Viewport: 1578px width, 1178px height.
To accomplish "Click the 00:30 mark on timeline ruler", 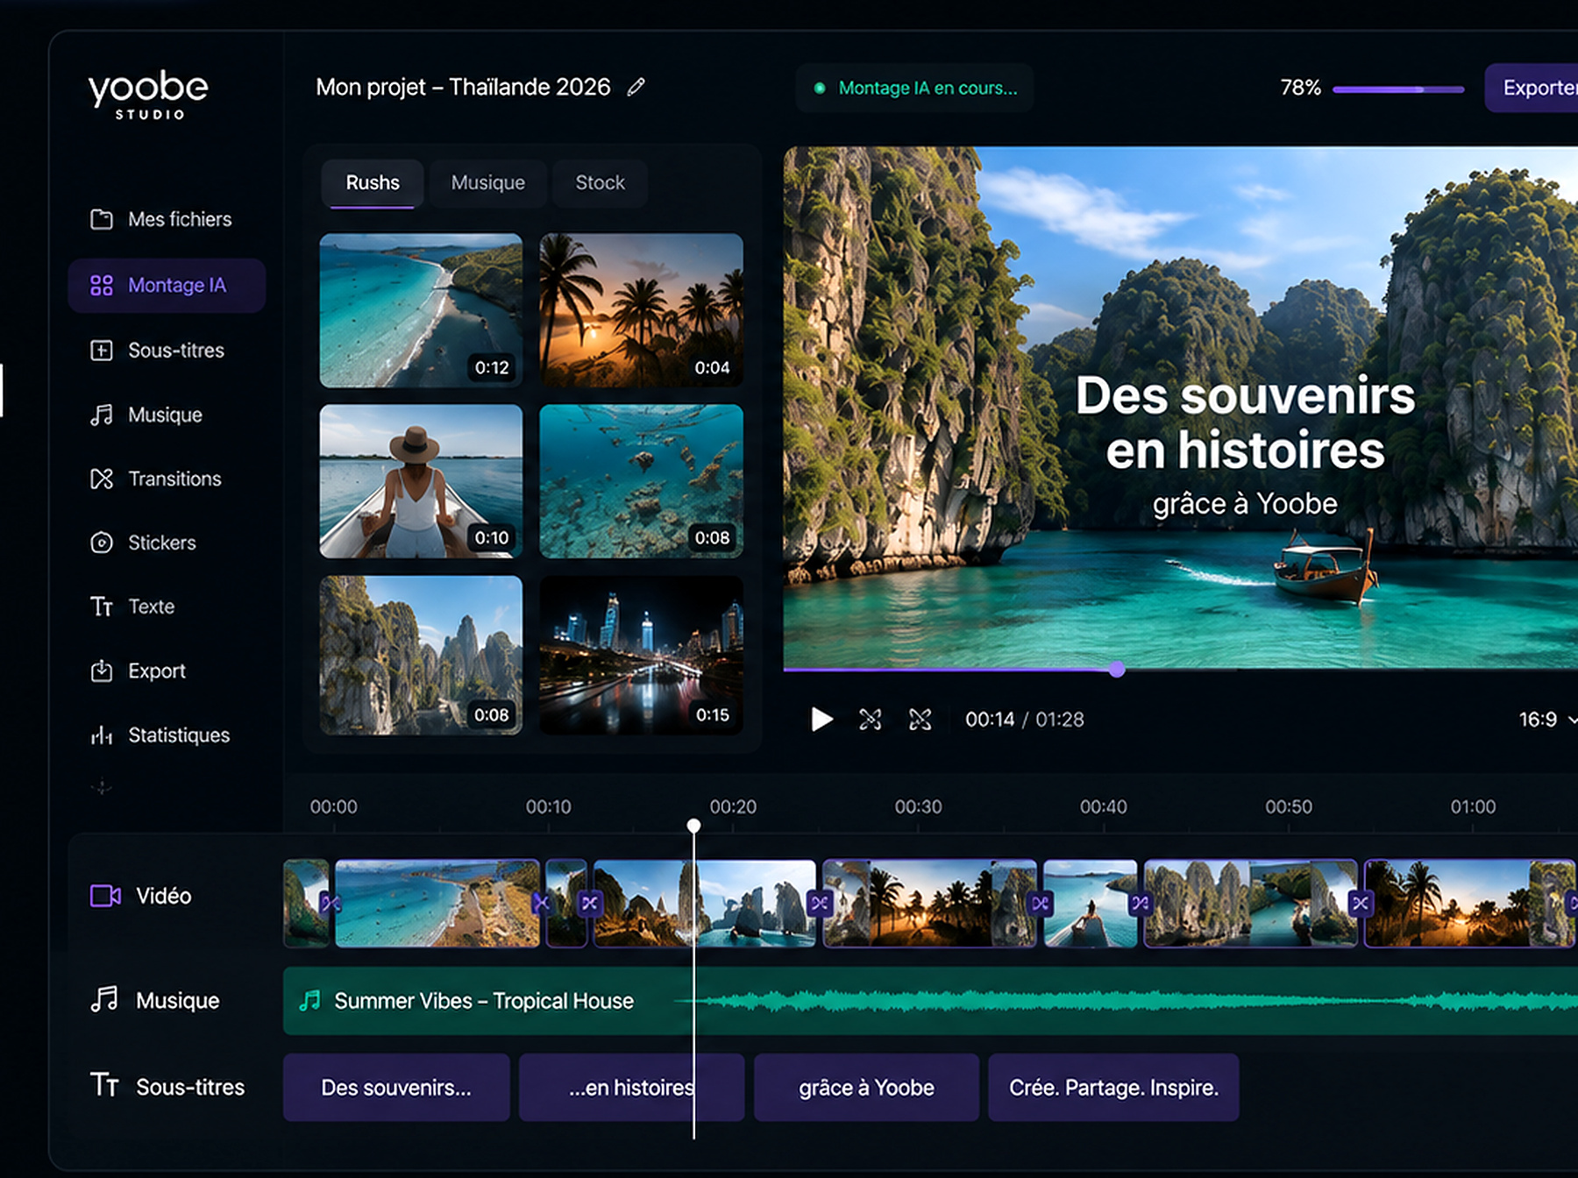I will (x=918, y=806).
